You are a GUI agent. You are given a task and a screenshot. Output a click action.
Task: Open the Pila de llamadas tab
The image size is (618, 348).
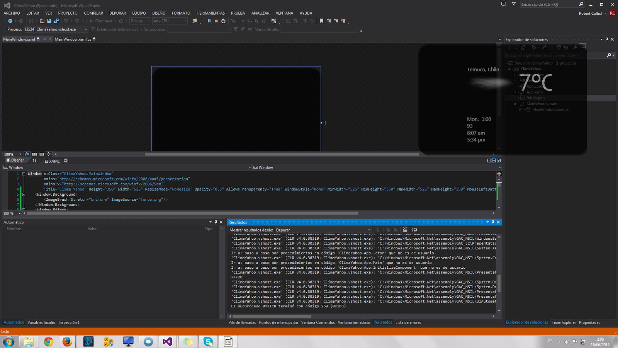click(x=242, y=322)
